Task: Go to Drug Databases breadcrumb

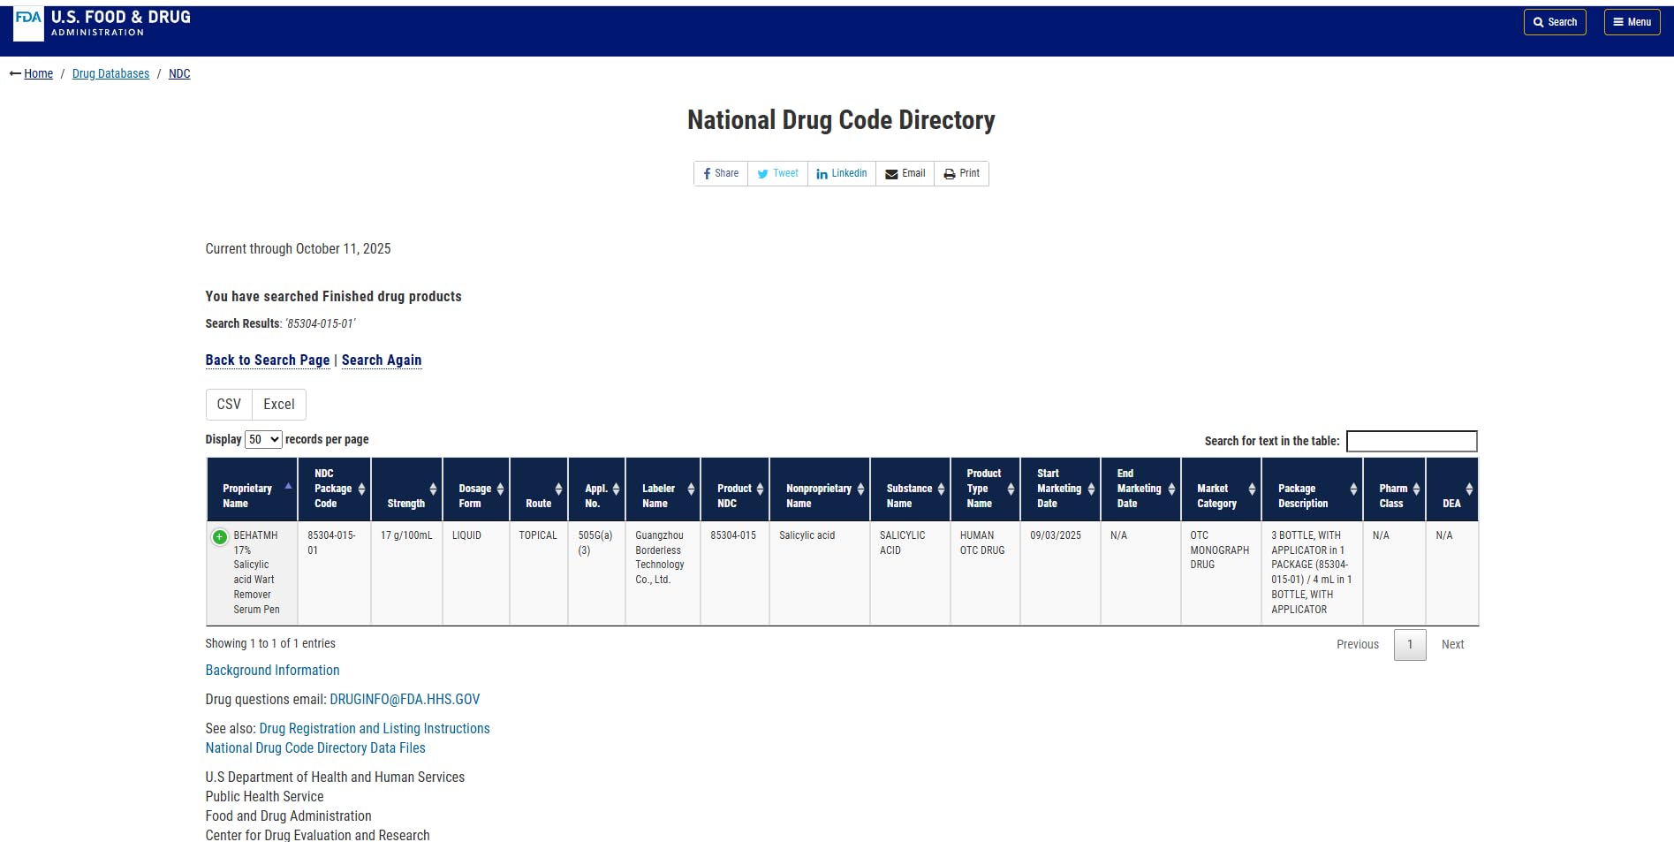Action: [x=110, y=73]
